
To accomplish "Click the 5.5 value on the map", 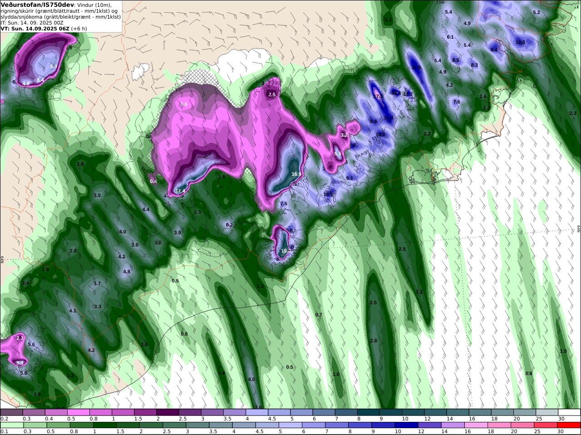I will tap(338, 154).
